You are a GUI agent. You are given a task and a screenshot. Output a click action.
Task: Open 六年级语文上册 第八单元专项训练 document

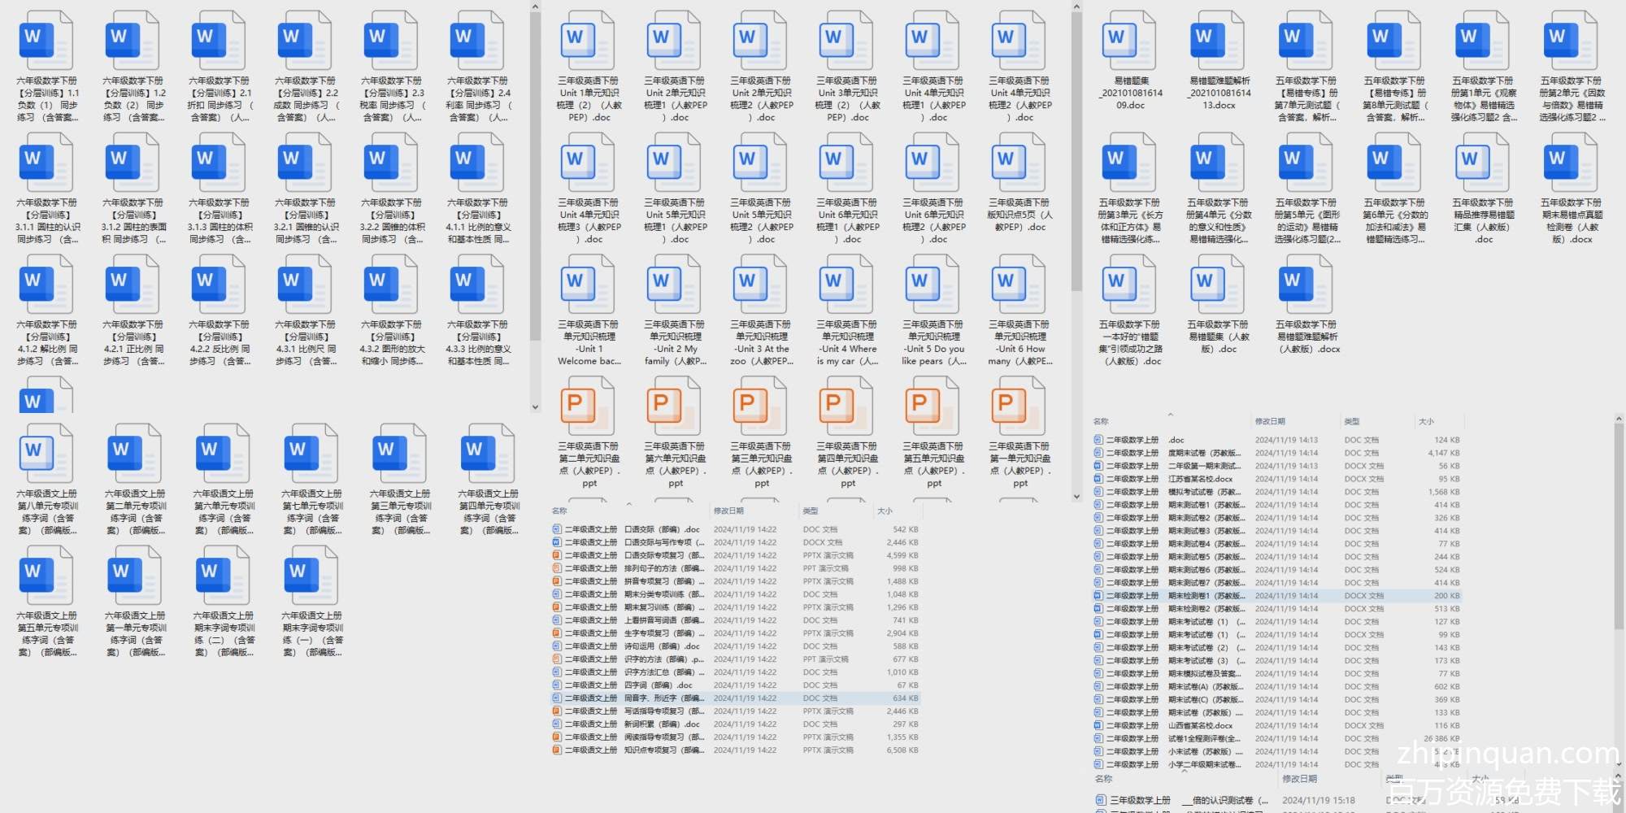(47, 454)
